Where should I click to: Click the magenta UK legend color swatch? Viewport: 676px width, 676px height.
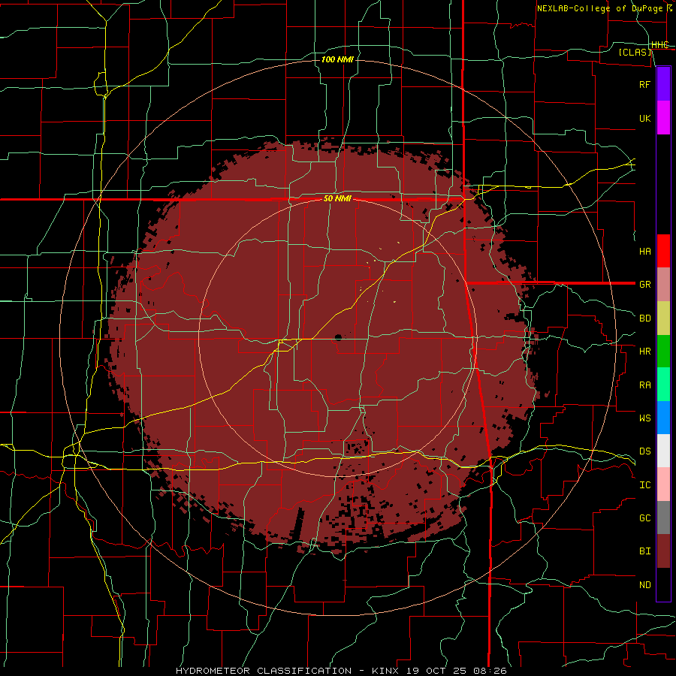(x=663, y=118)
